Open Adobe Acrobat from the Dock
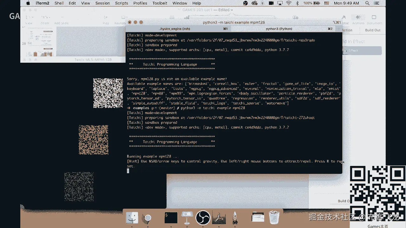The image size is (406, 228). 219,218
